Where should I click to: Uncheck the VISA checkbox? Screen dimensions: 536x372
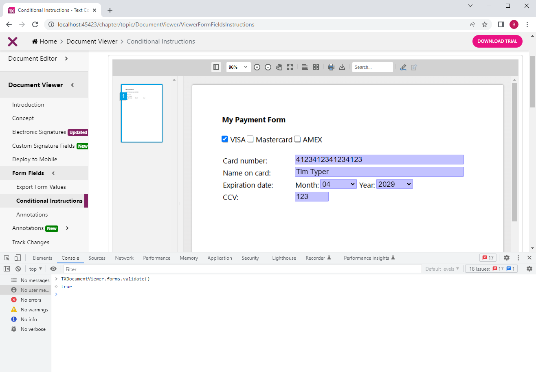pyautogui.click(x=224, y=139)
